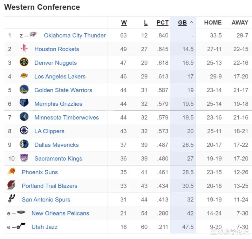Toggle GB sort direction arrow

point(191,22)
